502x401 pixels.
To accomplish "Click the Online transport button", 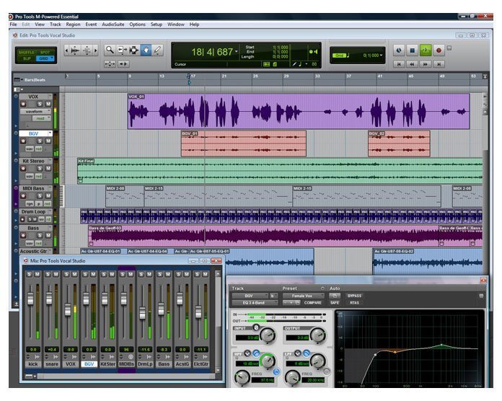I will pyautogui.click(x=399, y=50).
